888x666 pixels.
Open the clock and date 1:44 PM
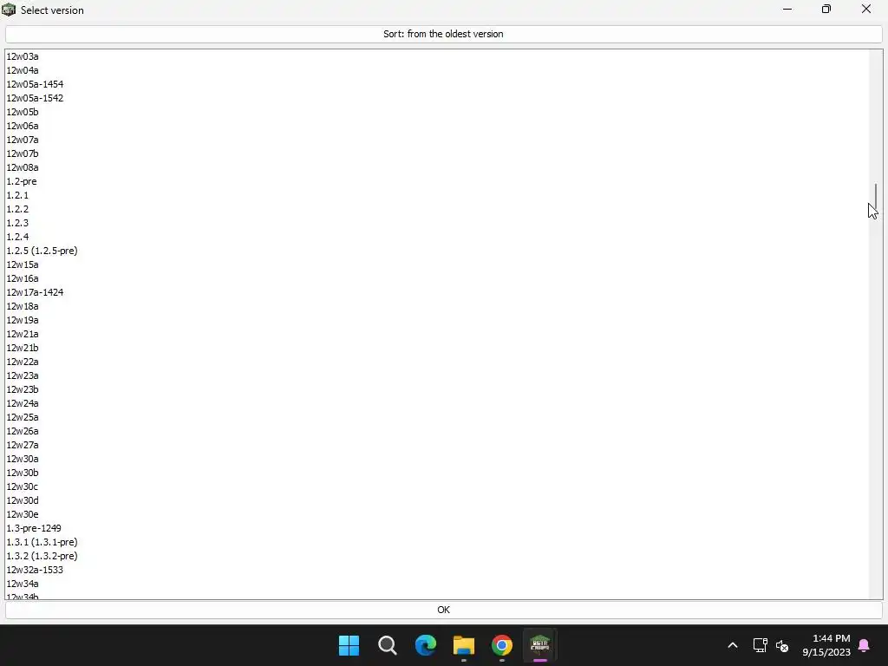[x=826, y=645]
